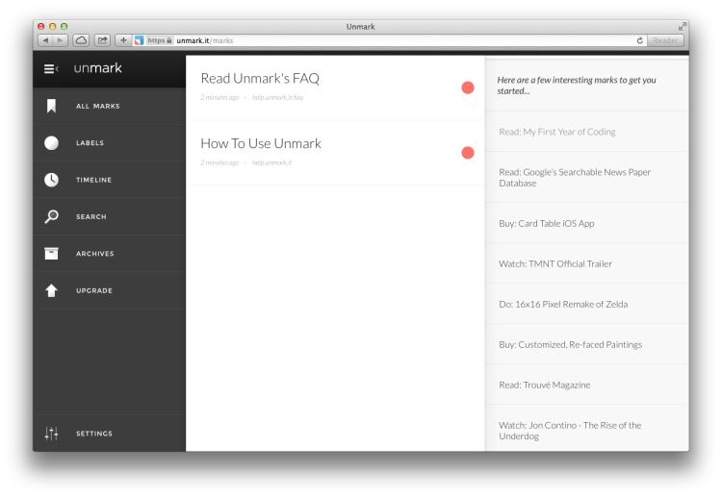The image size is (722, 497).
Task: Click the site favicon in address bar
Action: point(139,40)
